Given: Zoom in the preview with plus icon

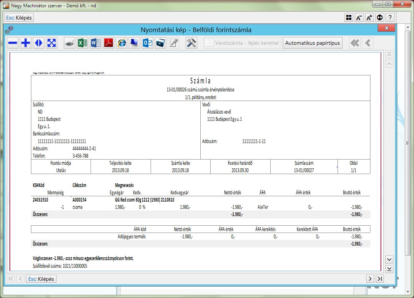Looking at the screenshot, I should pyautogui.click(x=26, y=43).
